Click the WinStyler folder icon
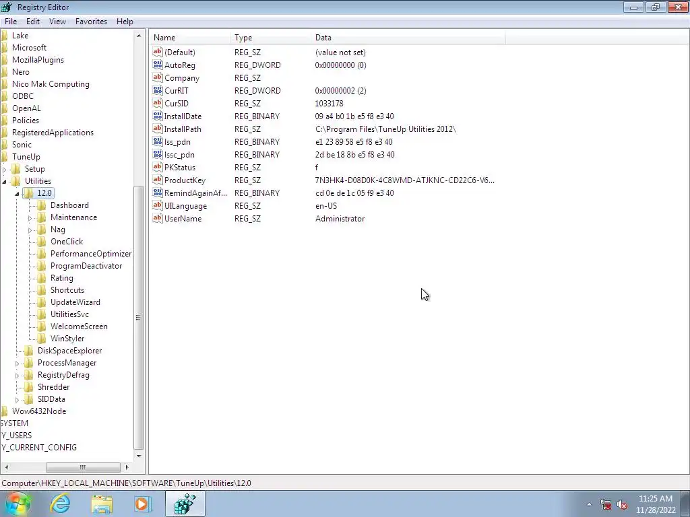Viewport: 690px width, 517px height. coord(42,339)
